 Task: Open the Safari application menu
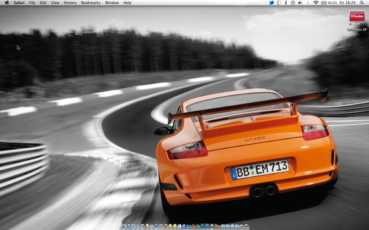click(x=19, y=3)
